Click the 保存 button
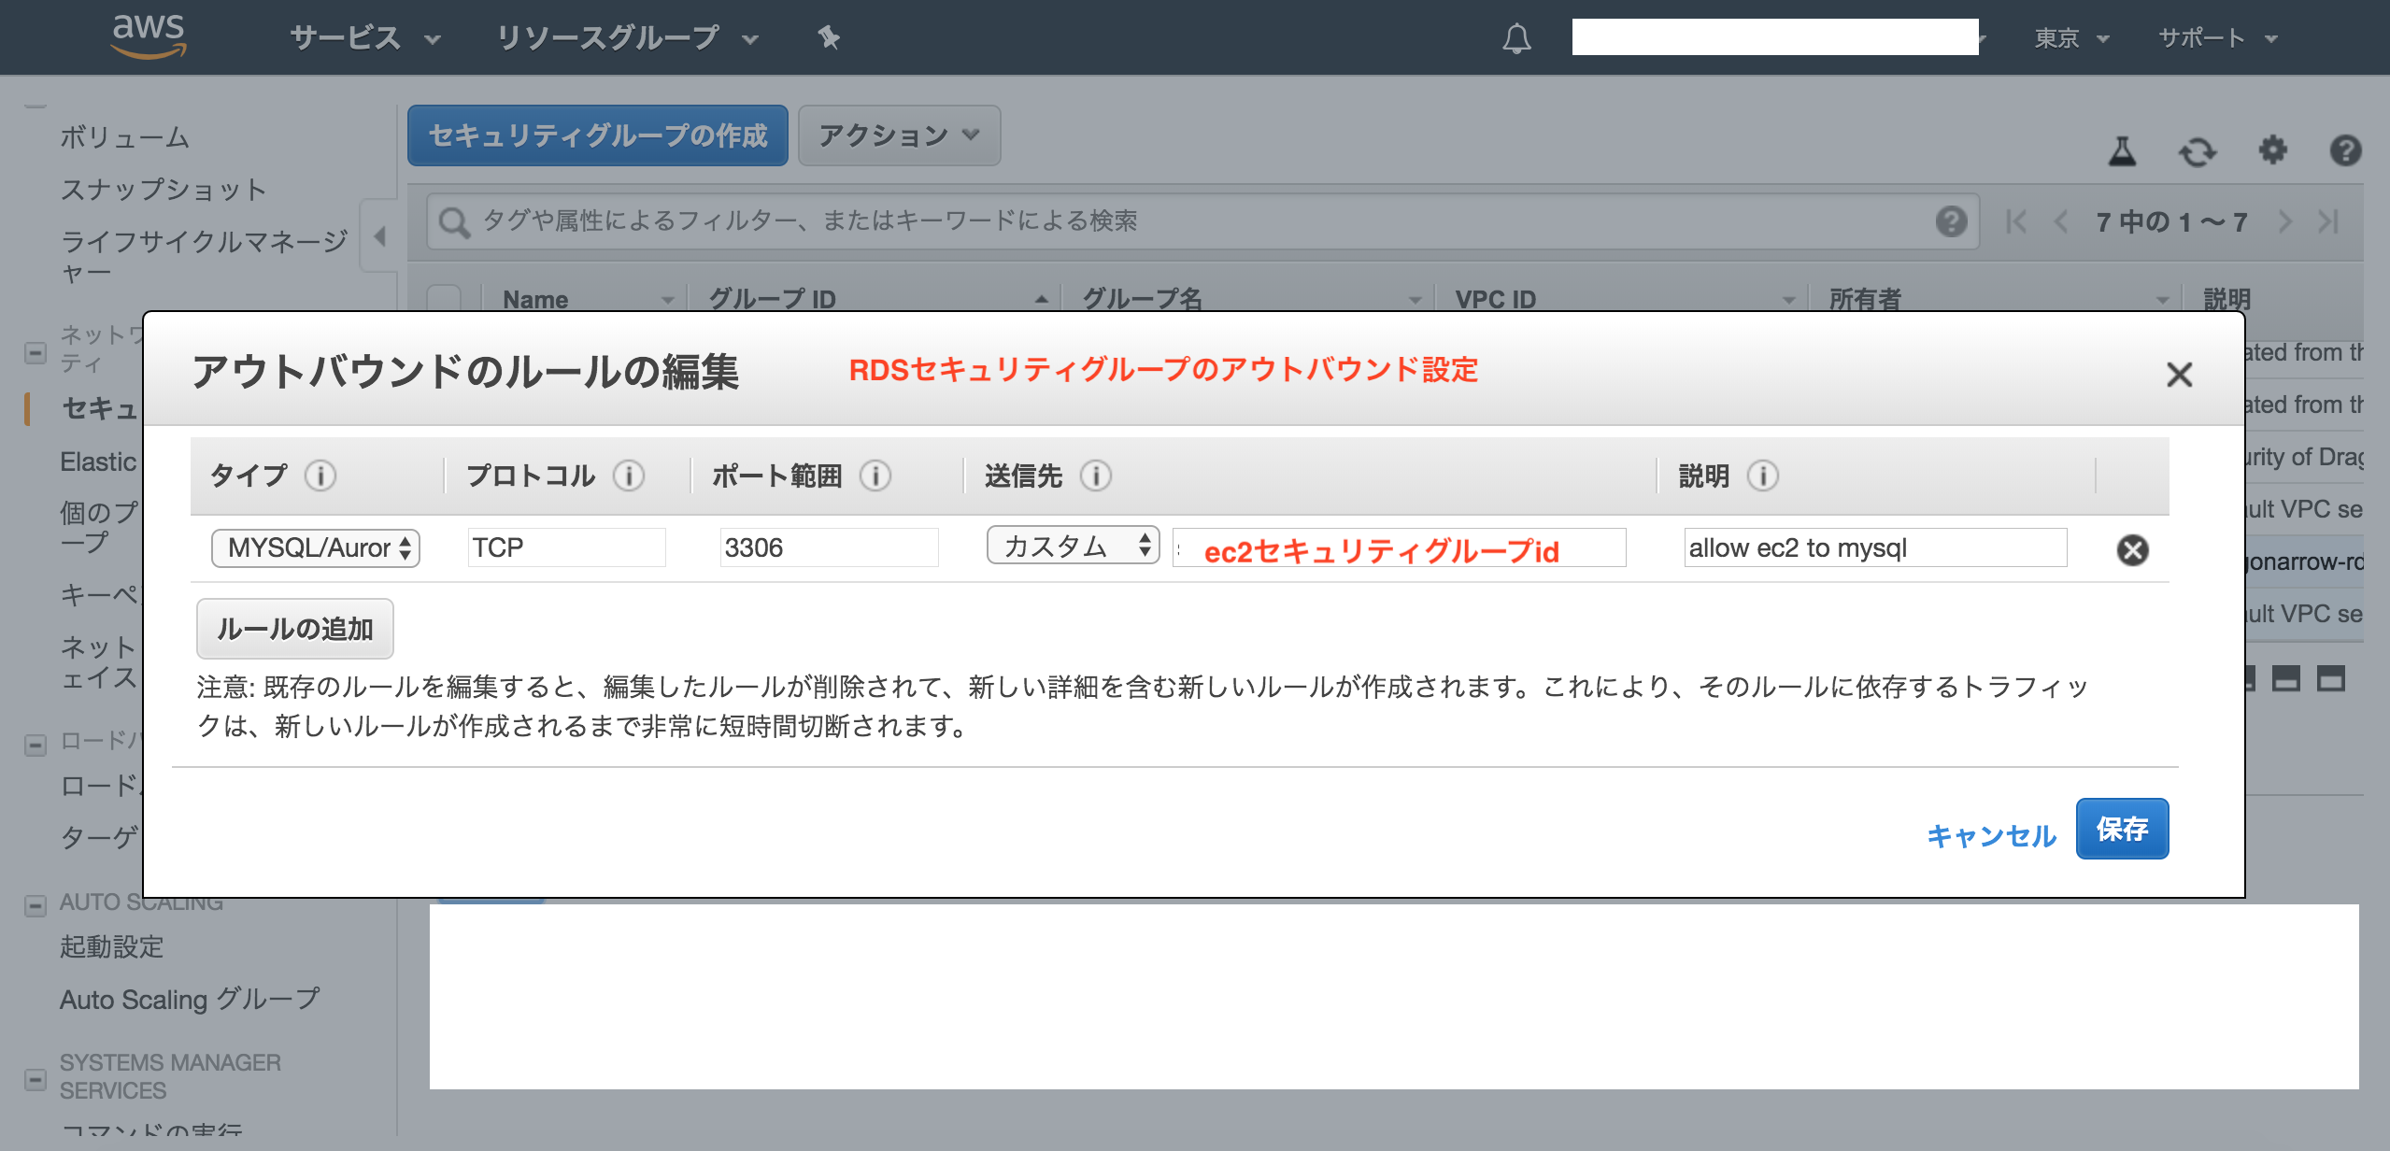Screen dimensions: 2390x1151 point(2121,829)
